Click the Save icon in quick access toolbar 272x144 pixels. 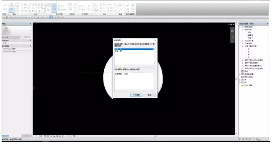pyautogui.click(x=7, y=17)
